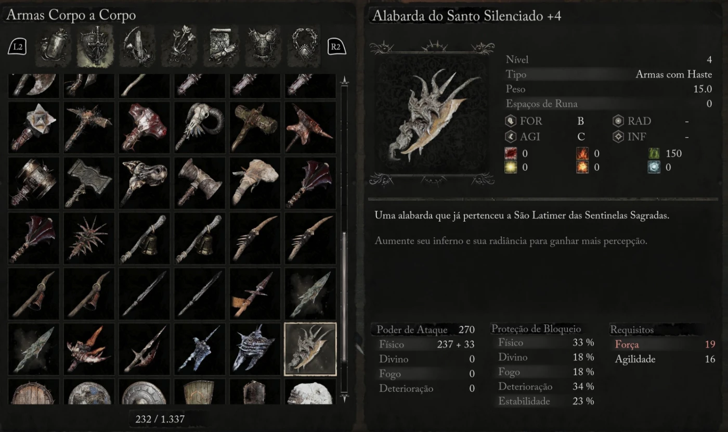The width and height of the screenshot is (728, 432).
Task: Click the inventory scrollbar up arrow
Action: pos(343,81)
